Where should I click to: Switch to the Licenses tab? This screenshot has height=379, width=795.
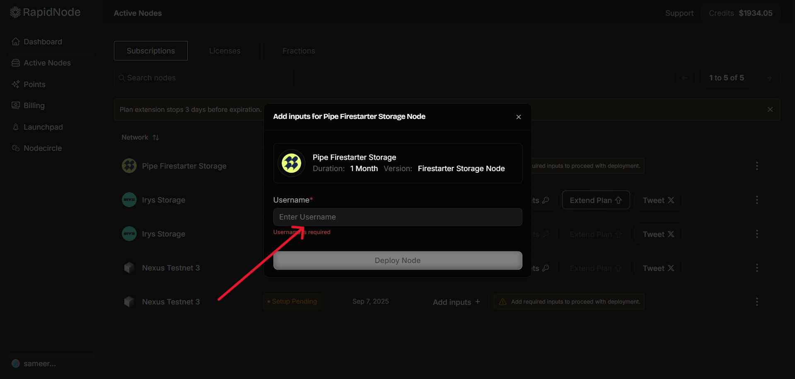pos(225,51)
